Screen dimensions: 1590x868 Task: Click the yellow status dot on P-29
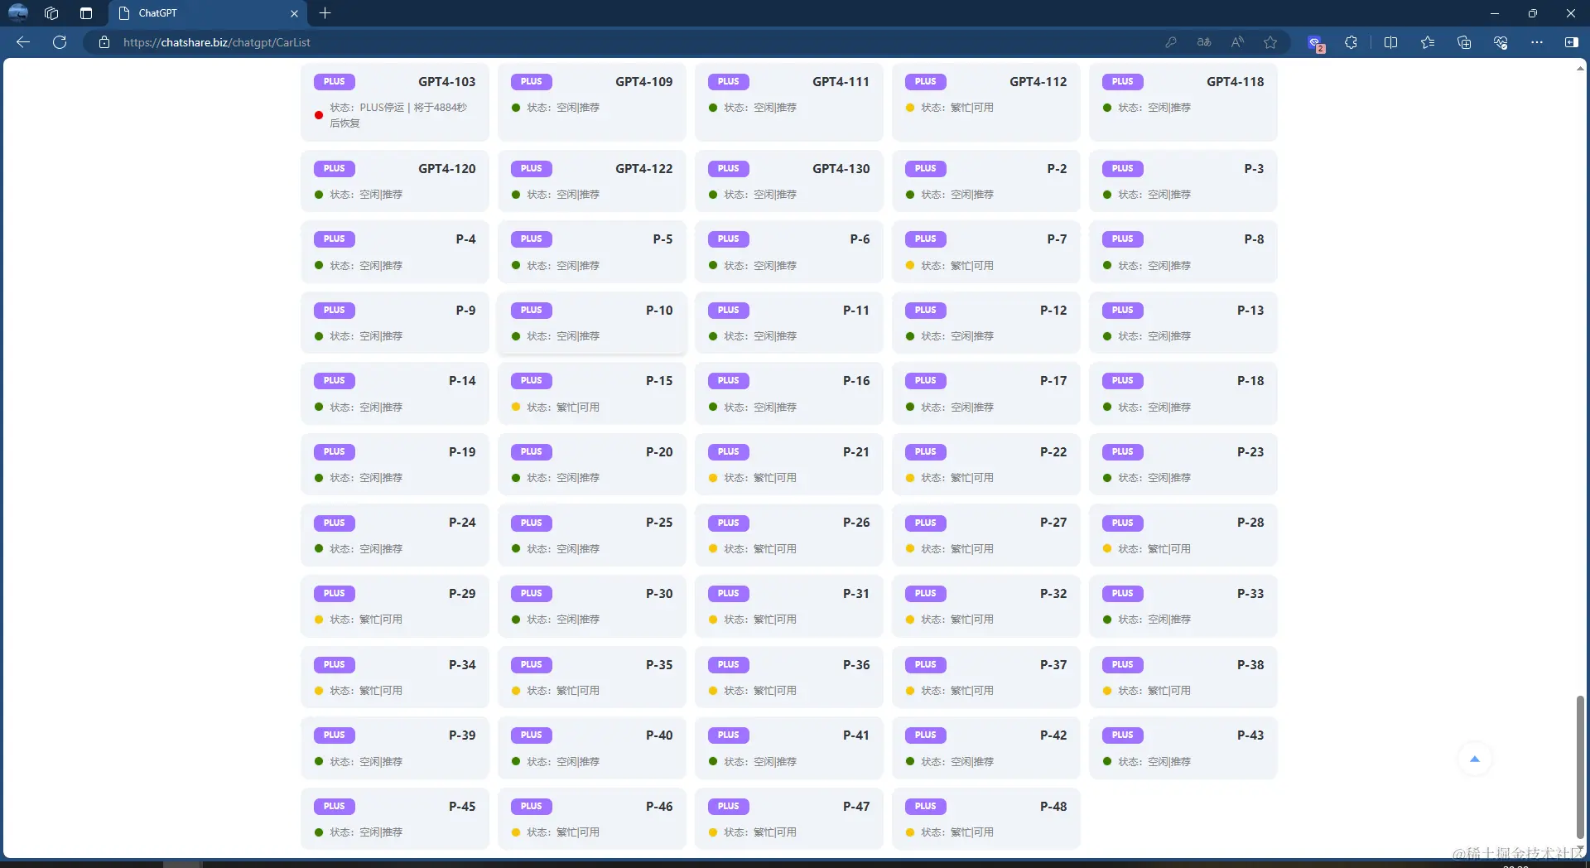(x=319, y=620)
